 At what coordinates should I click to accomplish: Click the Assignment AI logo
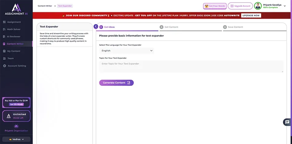(16, 10)
